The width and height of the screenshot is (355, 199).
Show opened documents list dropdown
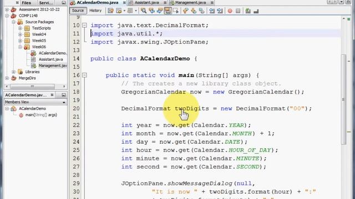click(x=342, y=2)
